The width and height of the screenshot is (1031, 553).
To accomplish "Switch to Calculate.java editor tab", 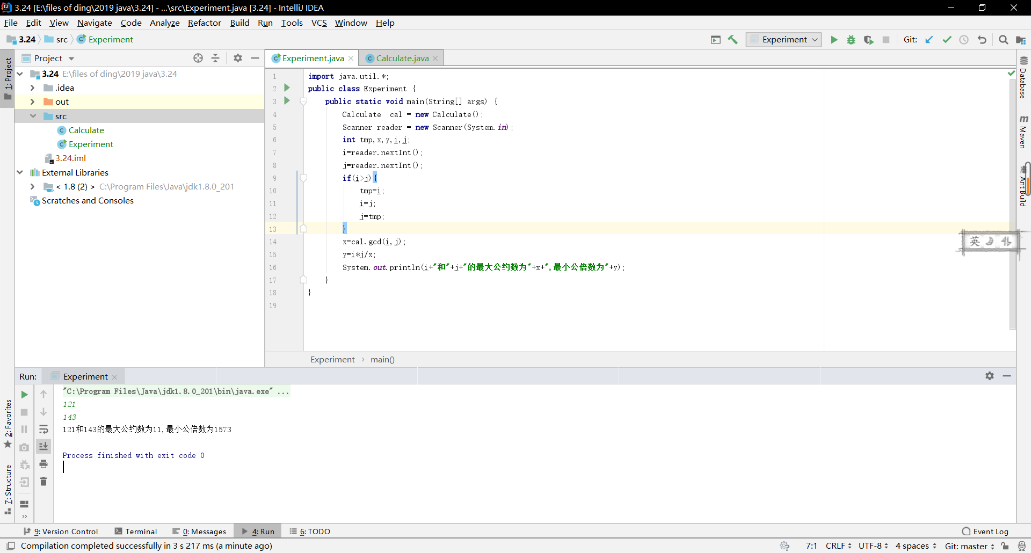I will 402,58.
